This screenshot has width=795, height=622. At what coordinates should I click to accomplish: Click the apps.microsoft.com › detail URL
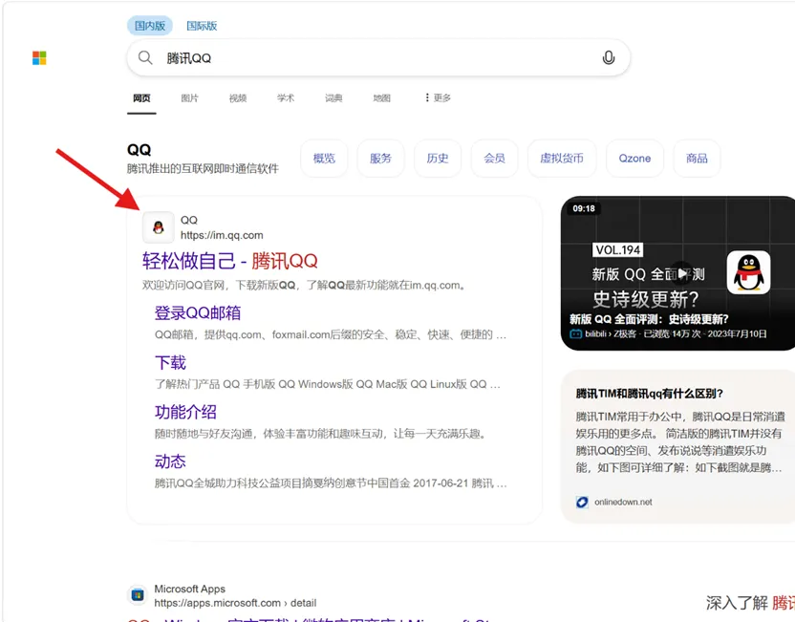tap(235, 603)
